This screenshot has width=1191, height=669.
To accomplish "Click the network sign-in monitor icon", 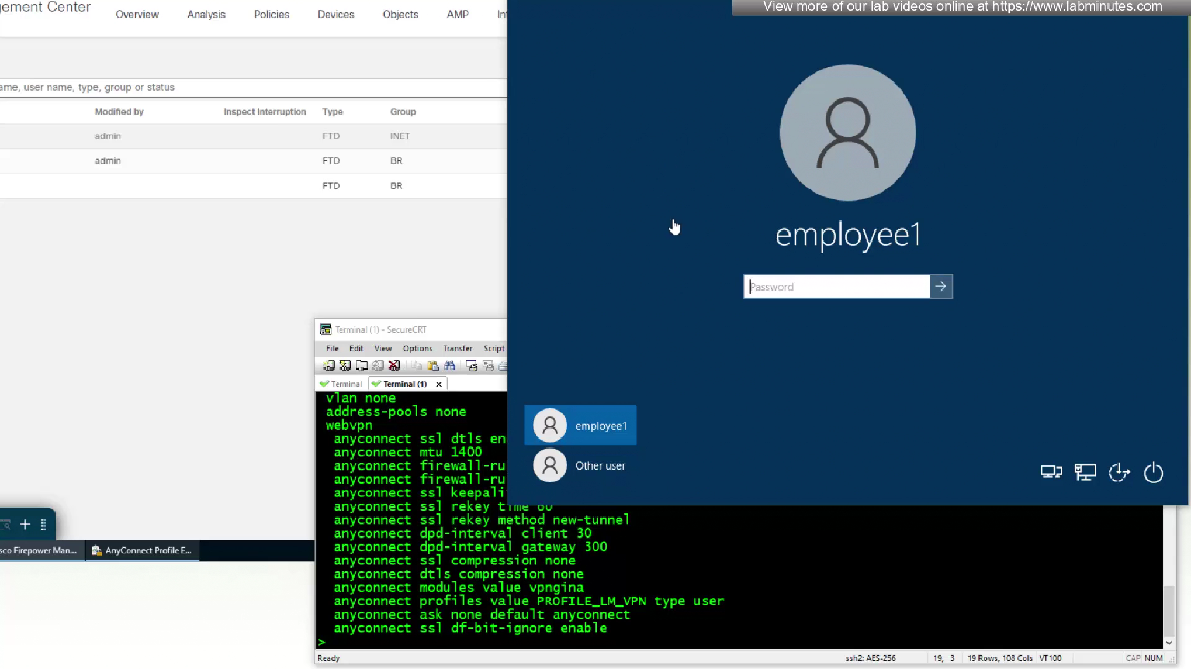I will pos(1051,473).
